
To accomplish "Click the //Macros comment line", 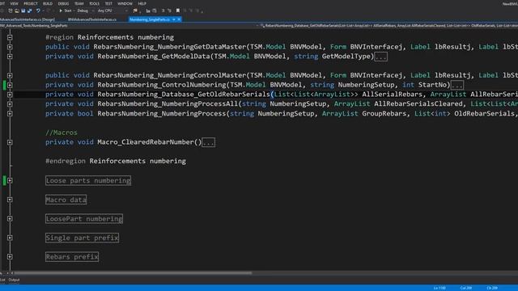I will point(62,133).
